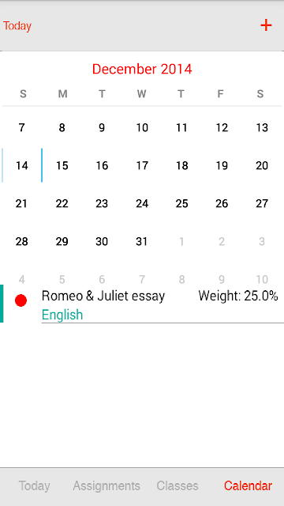Open the bottom Today tab
Viewport: 284px width, 506px height.
(34, 485)
